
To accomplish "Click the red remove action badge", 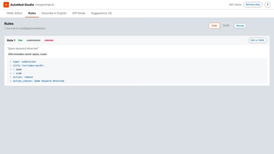I will (x=49, y=40).
